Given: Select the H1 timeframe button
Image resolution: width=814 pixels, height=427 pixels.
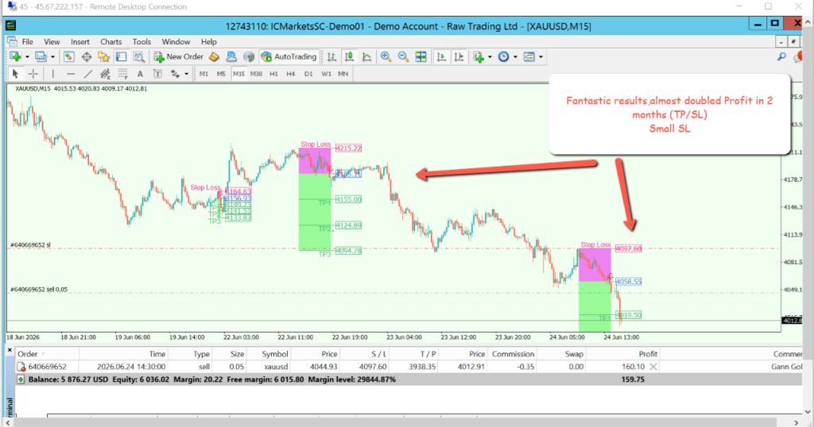Looking at the screenshot, I should coord(273,74).
